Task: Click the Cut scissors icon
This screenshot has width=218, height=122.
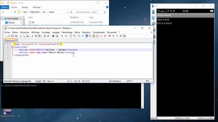Action: pyautogui.click(x=32, y=36)
